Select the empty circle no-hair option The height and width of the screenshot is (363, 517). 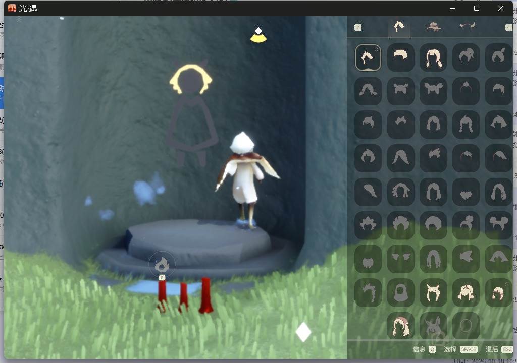(466, 326)
